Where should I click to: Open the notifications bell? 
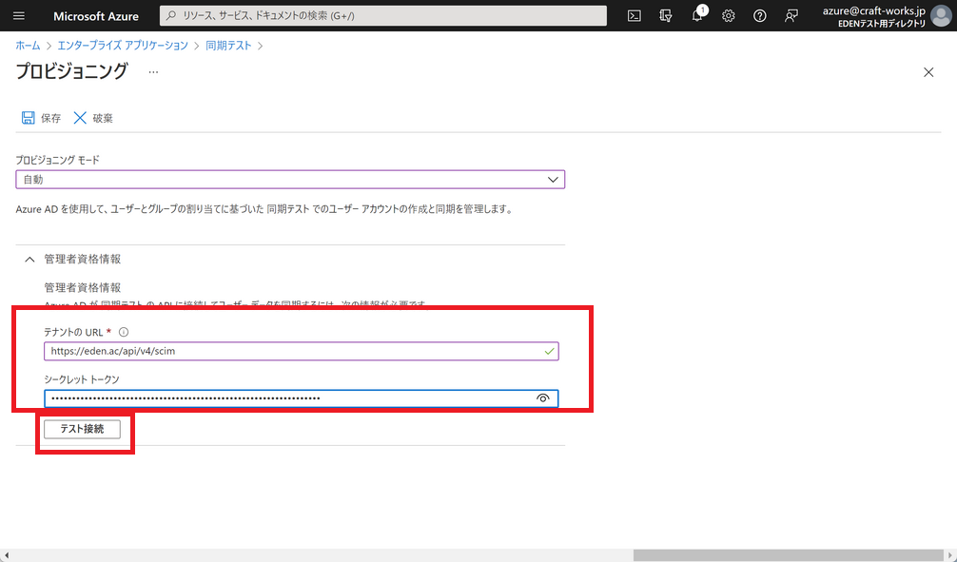[x=697, y=16]
